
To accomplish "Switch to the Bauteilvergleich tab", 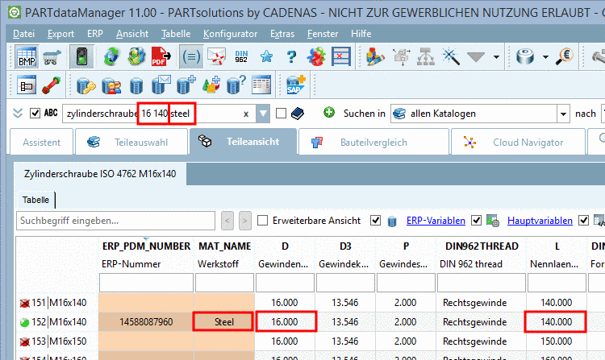I will click(x=373, y=142).
